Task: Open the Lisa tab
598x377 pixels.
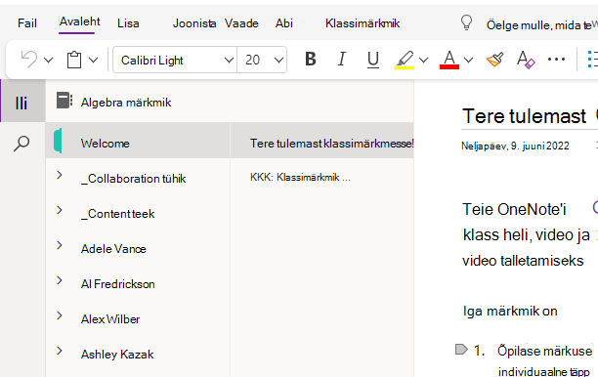Action: click(x=128, y=23)
